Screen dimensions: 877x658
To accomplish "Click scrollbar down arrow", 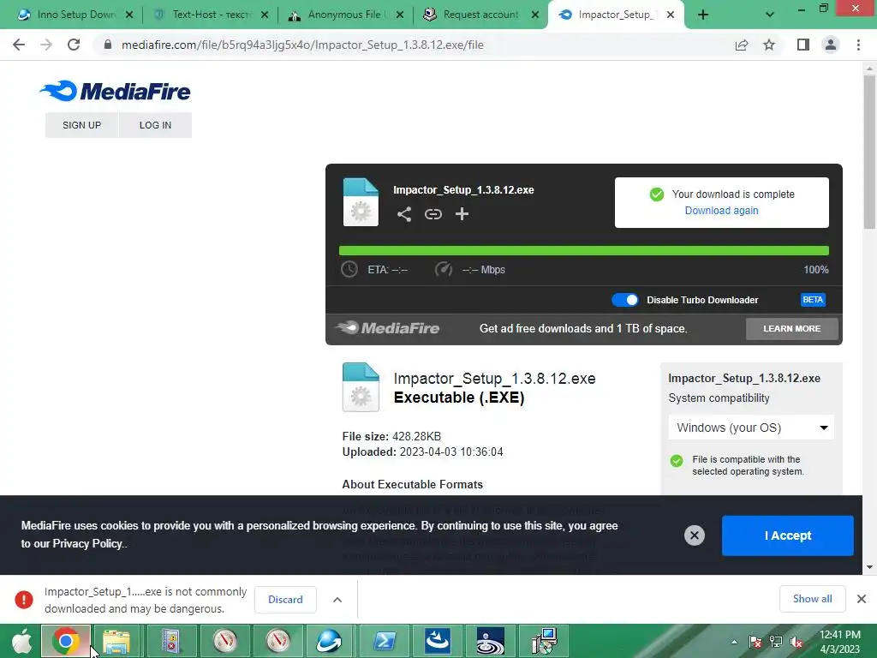I will [869, 567].
